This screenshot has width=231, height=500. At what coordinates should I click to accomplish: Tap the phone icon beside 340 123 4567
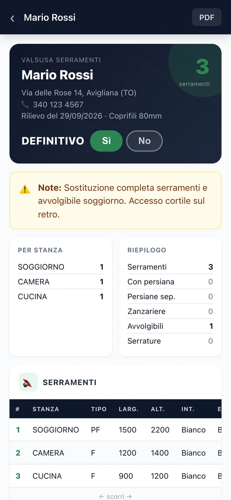click(x=25, y=104)
